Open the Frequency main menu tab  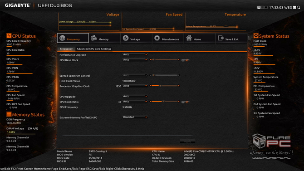[x=73, y=38]
